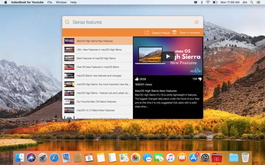
Task: Click the Detach Player icon
Action: 147,32
